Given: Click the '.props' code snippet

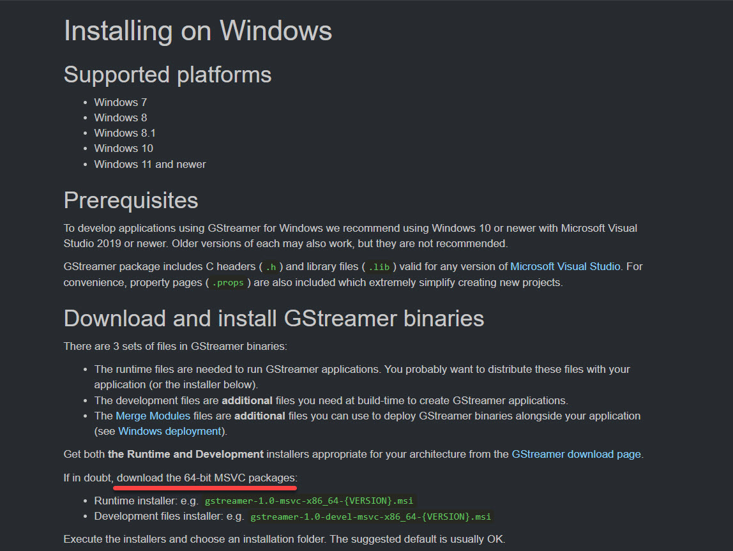Looking at the screenshot, I should pos(228,283).
